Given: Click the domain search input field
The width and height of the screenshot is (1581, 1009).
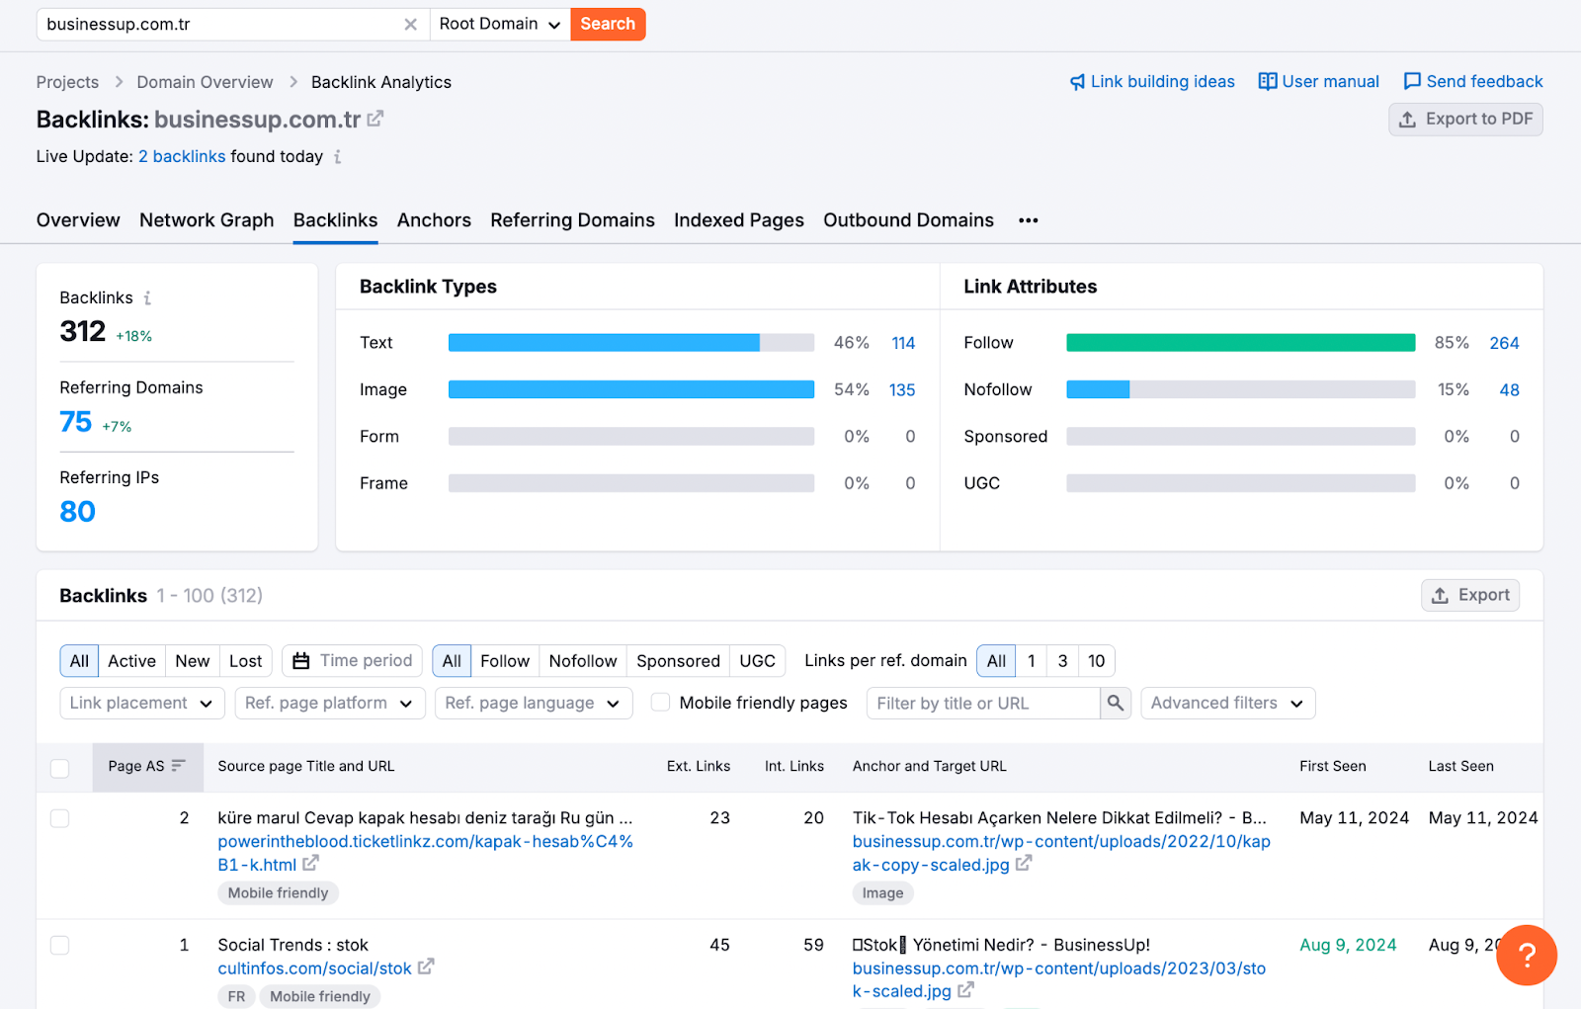Looking at the screenshot, I should [x=219, y=25].
